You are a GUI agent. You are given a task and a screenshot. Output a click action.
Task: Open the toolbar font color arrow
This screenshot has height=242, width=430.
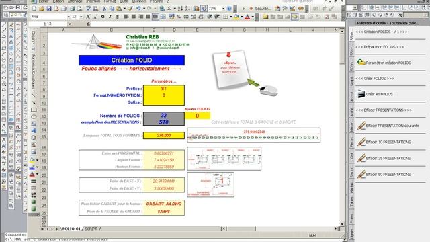click(x=253, y=17)
